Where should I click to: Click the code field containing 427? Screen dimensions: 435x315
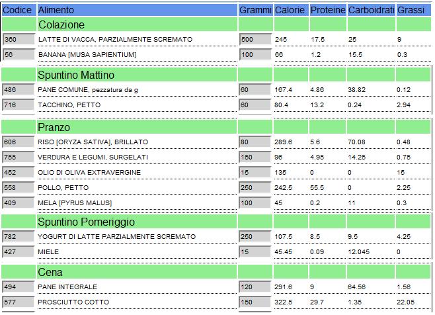tap(19, 252)
